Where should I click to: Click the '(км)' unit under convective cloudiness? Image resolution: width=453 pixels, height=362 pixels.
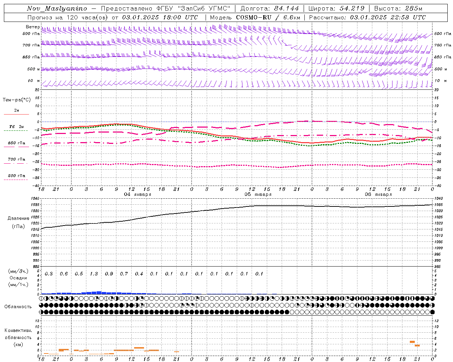(18, 344)
